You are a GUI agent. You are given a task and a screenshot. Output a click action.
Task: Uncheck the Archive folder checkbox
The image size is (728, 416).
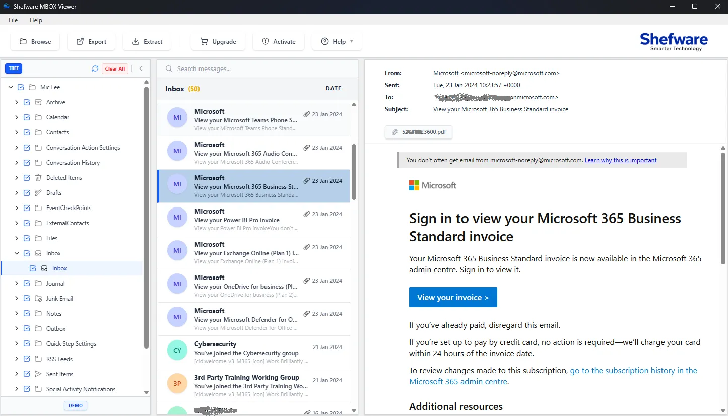point(27,102)
